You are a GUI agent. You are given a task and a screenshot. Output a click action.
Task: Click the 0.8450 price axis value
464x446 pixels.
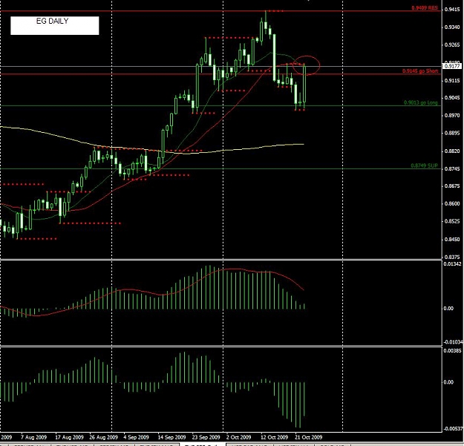(452, 239)
